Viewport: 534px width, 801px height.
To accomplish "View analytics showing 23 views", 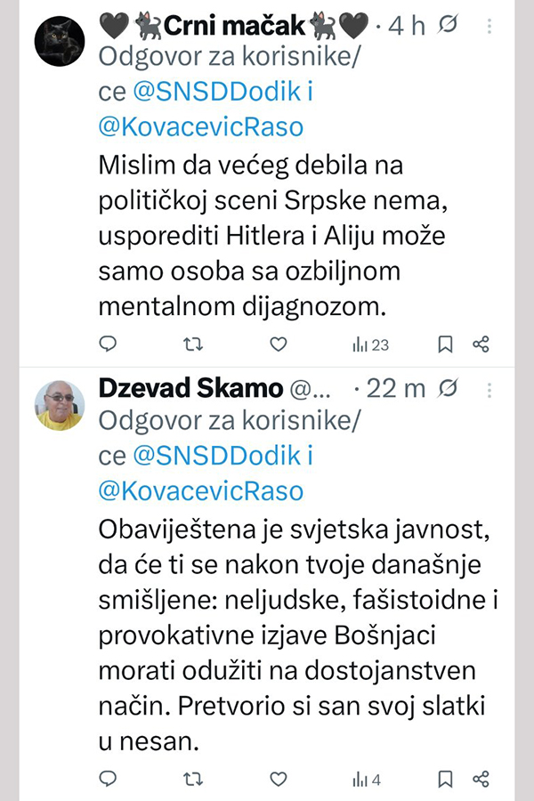I will click(x=370, y=344).
